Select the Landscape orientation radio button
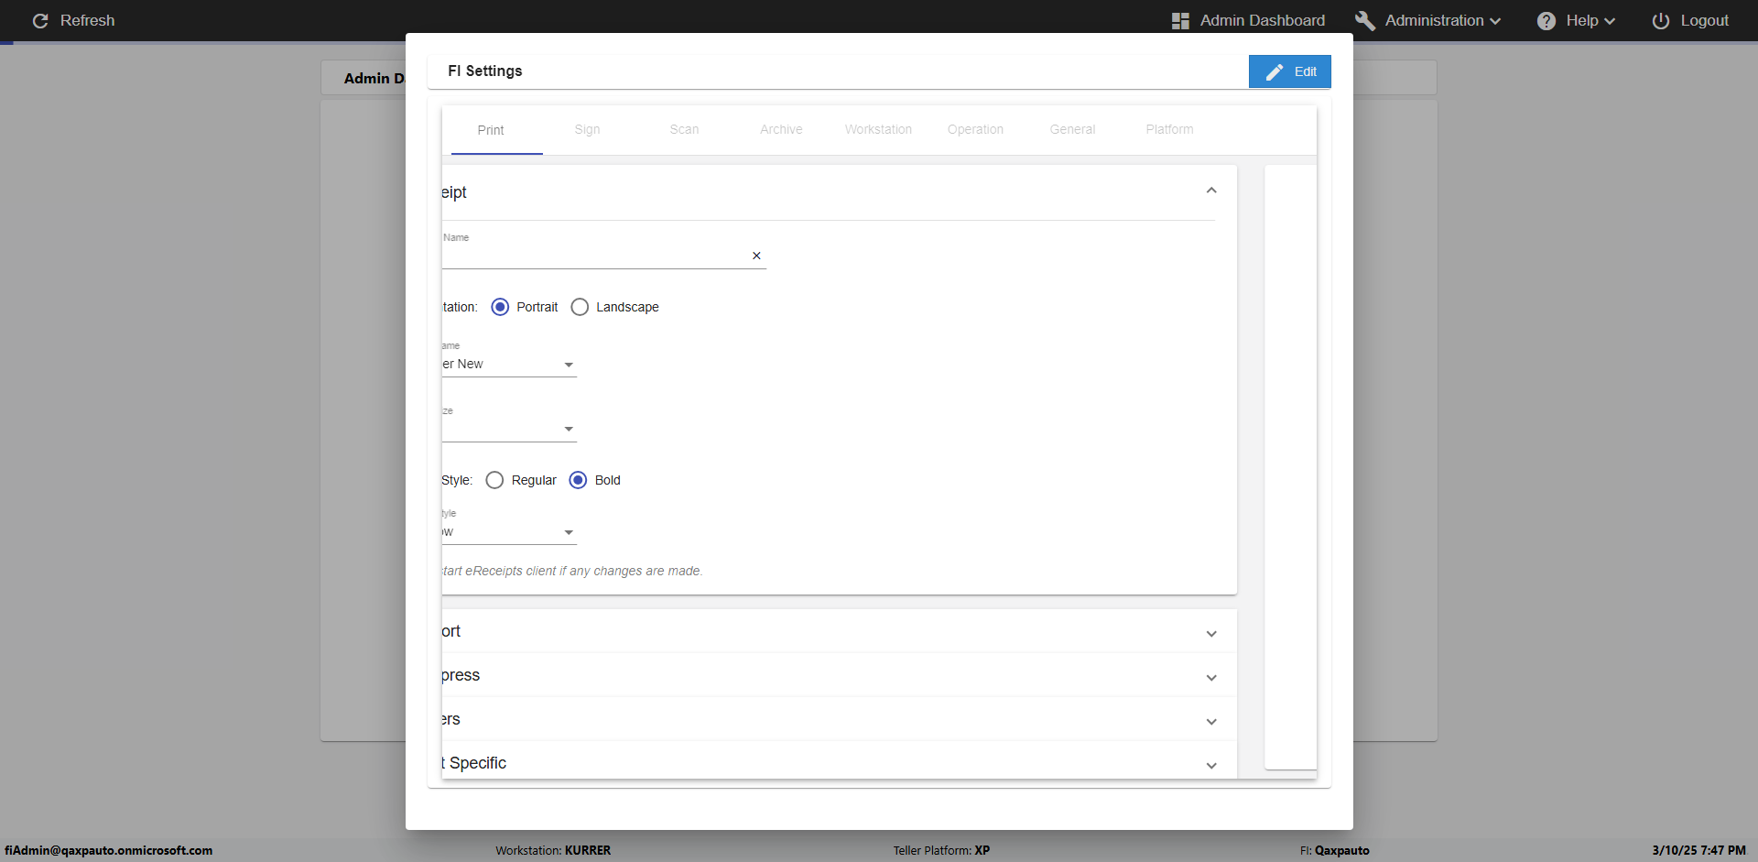The width and height of the screenshot is (1758, 862). (x=580, y=307)
